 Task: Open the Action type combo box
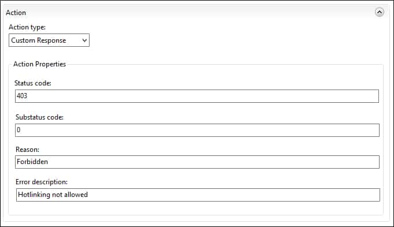(x=49, y=40)
